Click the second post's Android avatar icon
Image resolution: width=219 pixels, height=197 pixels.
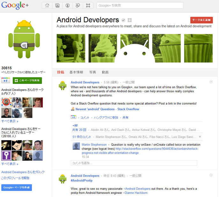point(62,179)
